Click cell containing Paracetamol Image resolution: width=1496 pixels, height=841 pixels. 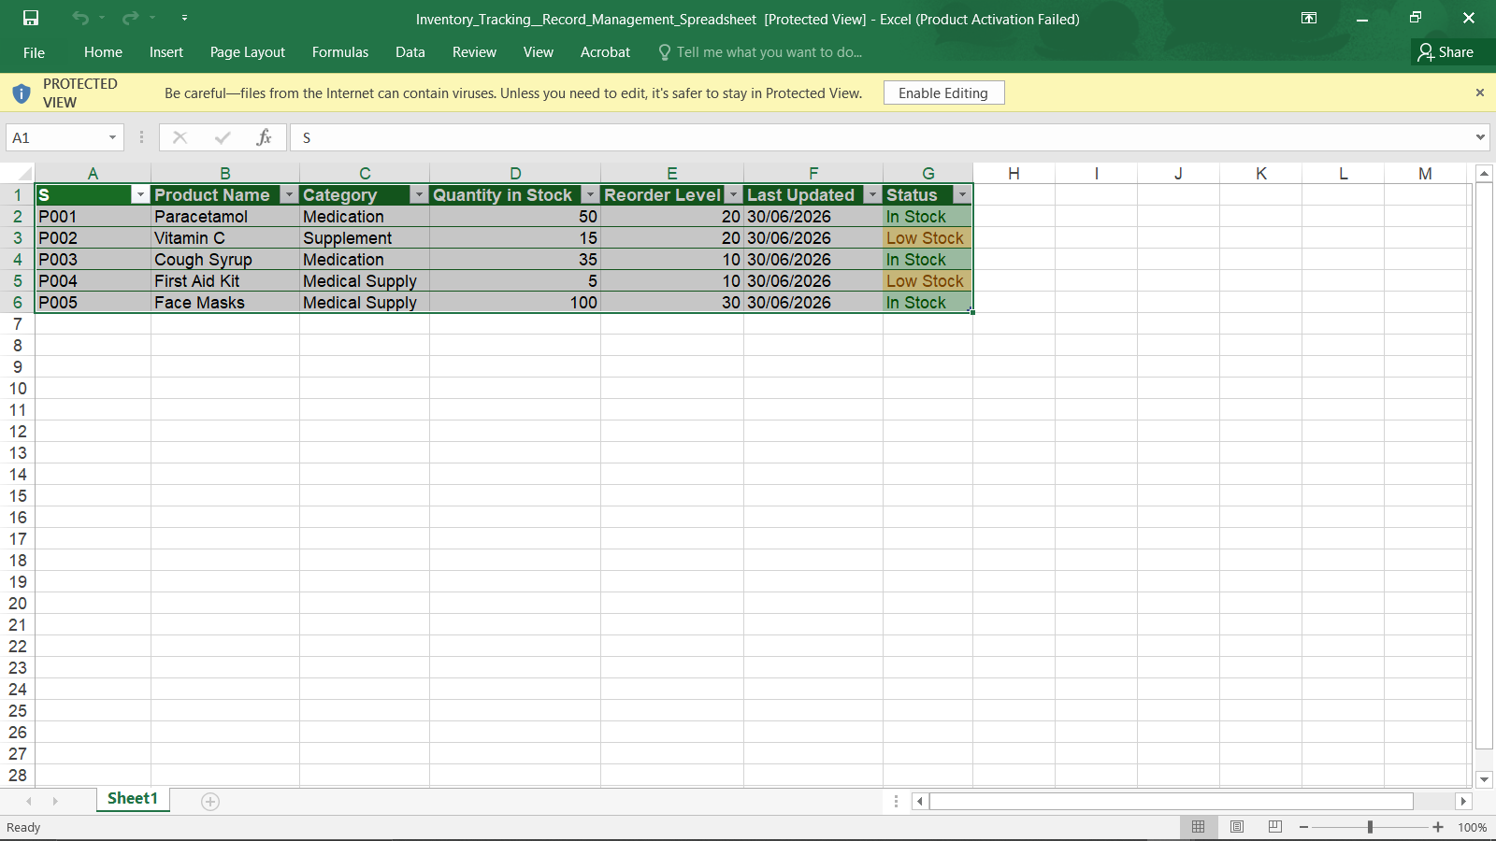(x=225, y=217)
